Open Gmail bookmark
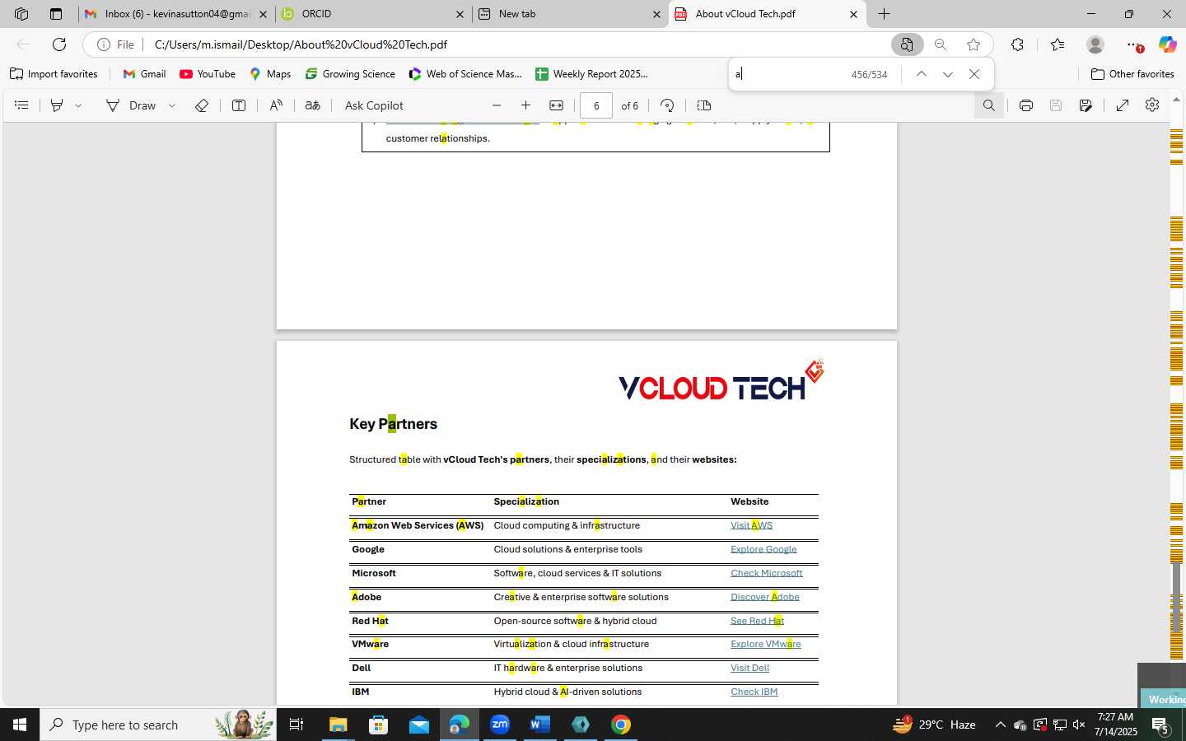The height and width of the screenshot is (741, 1186). [x=144, y=74]
